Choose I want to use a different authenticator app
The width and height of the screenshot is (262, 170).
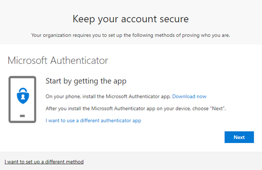tap(93, 120)
